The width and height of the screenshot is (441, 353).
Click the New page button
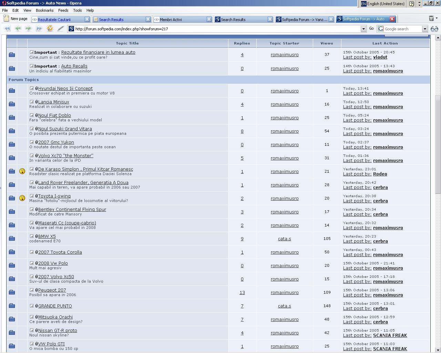(16, 19)
